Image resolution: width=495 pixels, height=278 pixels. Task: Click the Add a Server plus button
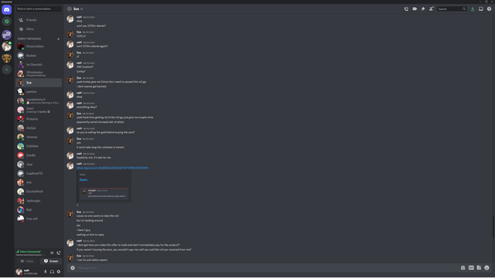(7, 69)
